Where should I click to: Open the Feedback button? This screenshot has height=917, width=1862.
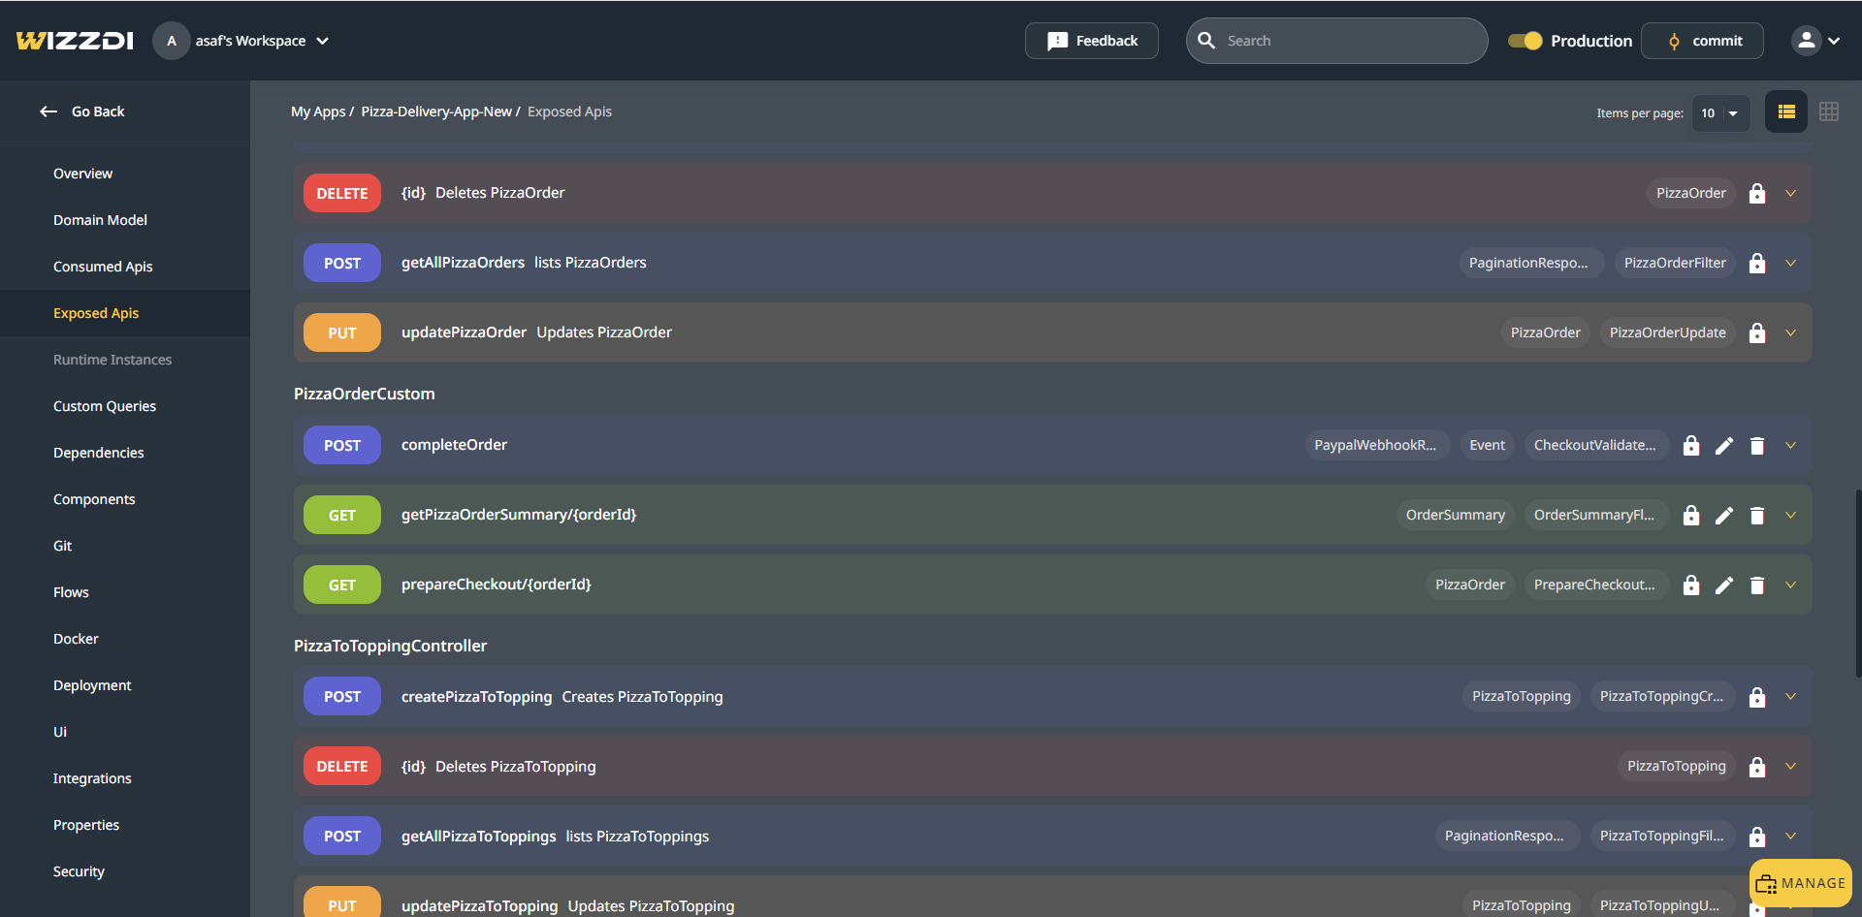coord(1091,41)
